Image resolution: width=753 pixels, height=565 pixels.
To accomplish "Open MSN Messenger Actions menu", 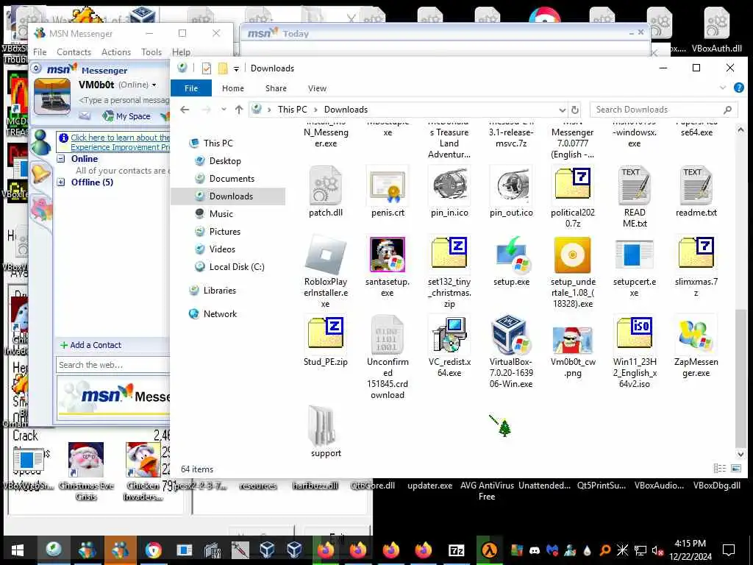I will [115, 52].
